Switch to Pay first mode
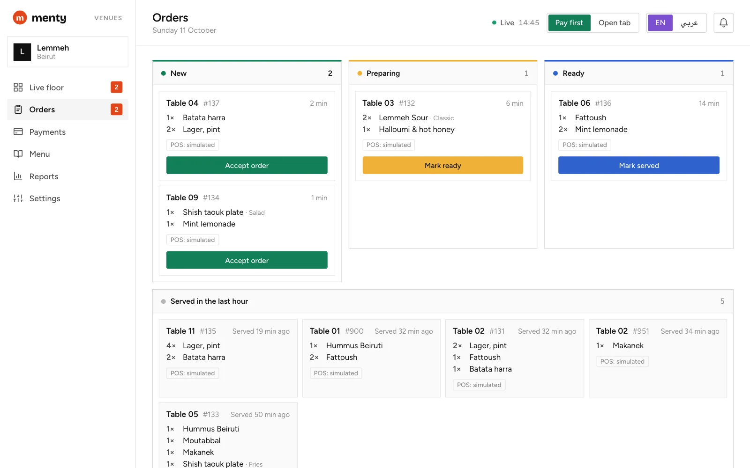This screenshot has width=750, height=468. point(569,22)
